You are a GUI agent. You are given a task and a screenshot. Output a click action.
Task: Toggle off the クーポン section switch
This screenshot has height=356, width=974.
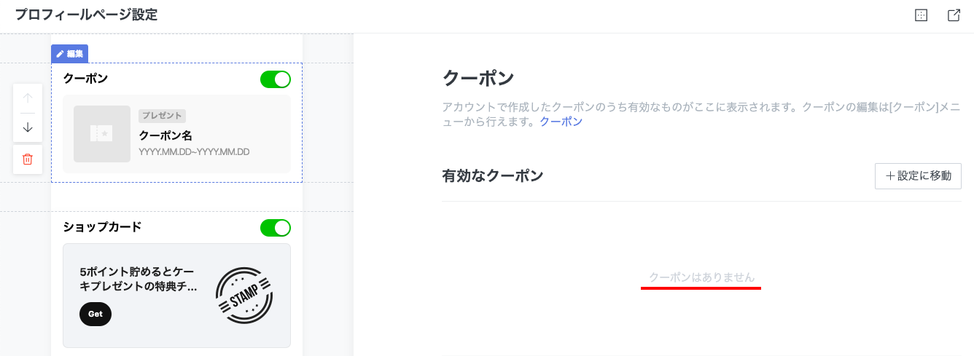point(276,79)
